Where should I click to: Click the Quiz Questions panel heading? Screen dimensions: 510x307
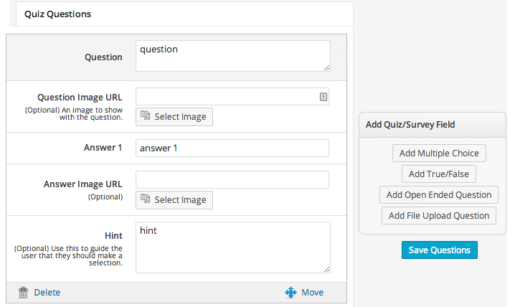click(57, 14)
